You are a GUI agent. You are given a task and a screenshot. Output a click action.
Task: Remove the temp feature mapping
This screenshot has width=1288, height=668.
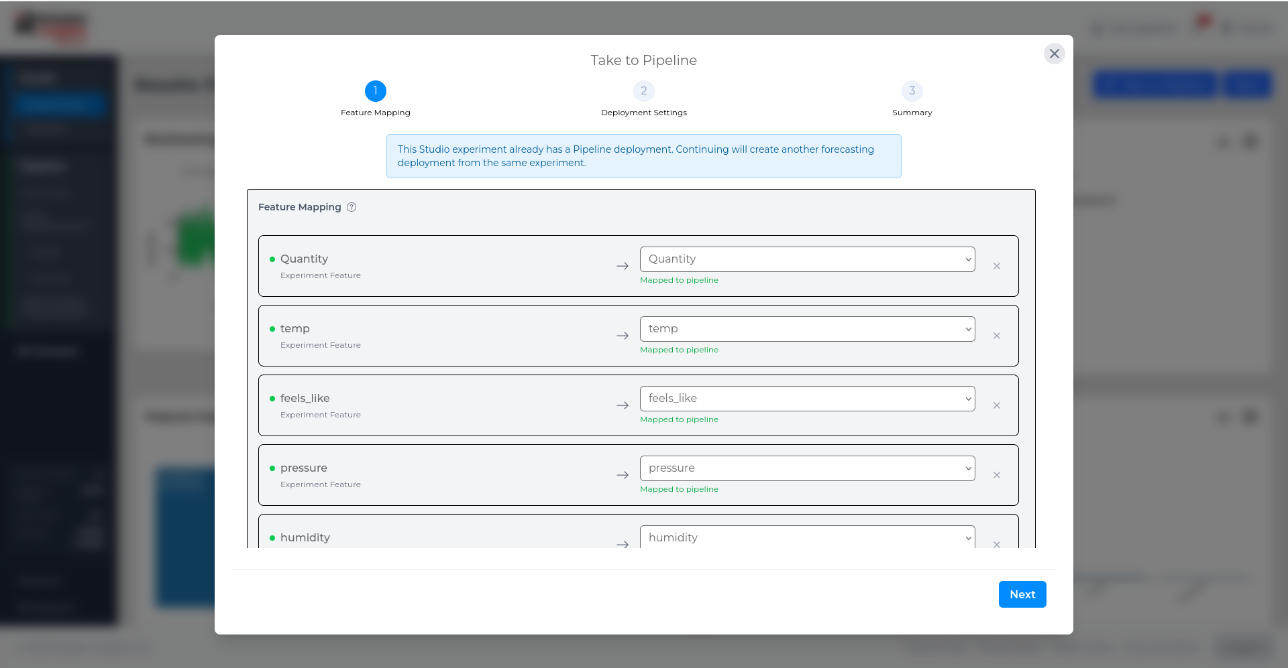click(997, 336)
